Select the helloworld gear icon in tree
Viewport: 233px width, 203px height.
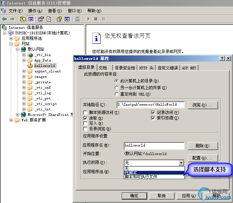30,66
